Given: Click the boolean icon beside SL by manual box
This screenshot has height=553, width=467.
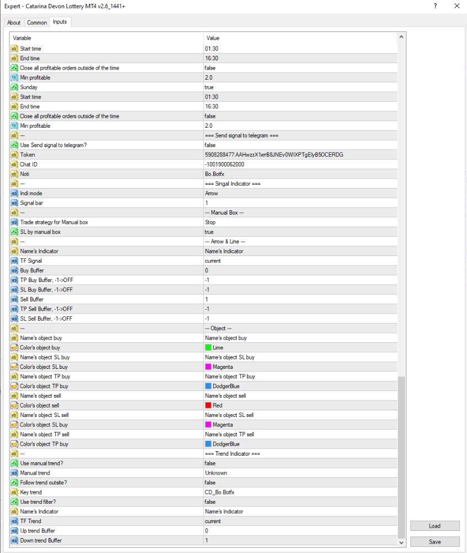Looking at the screenshot, I should [x=14, y=232].
